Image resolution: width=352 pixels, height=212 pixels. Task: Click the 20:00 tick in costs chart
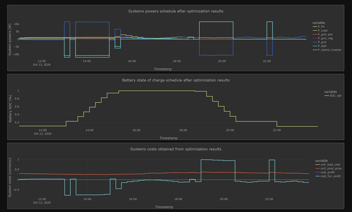(x=224, y=199)
